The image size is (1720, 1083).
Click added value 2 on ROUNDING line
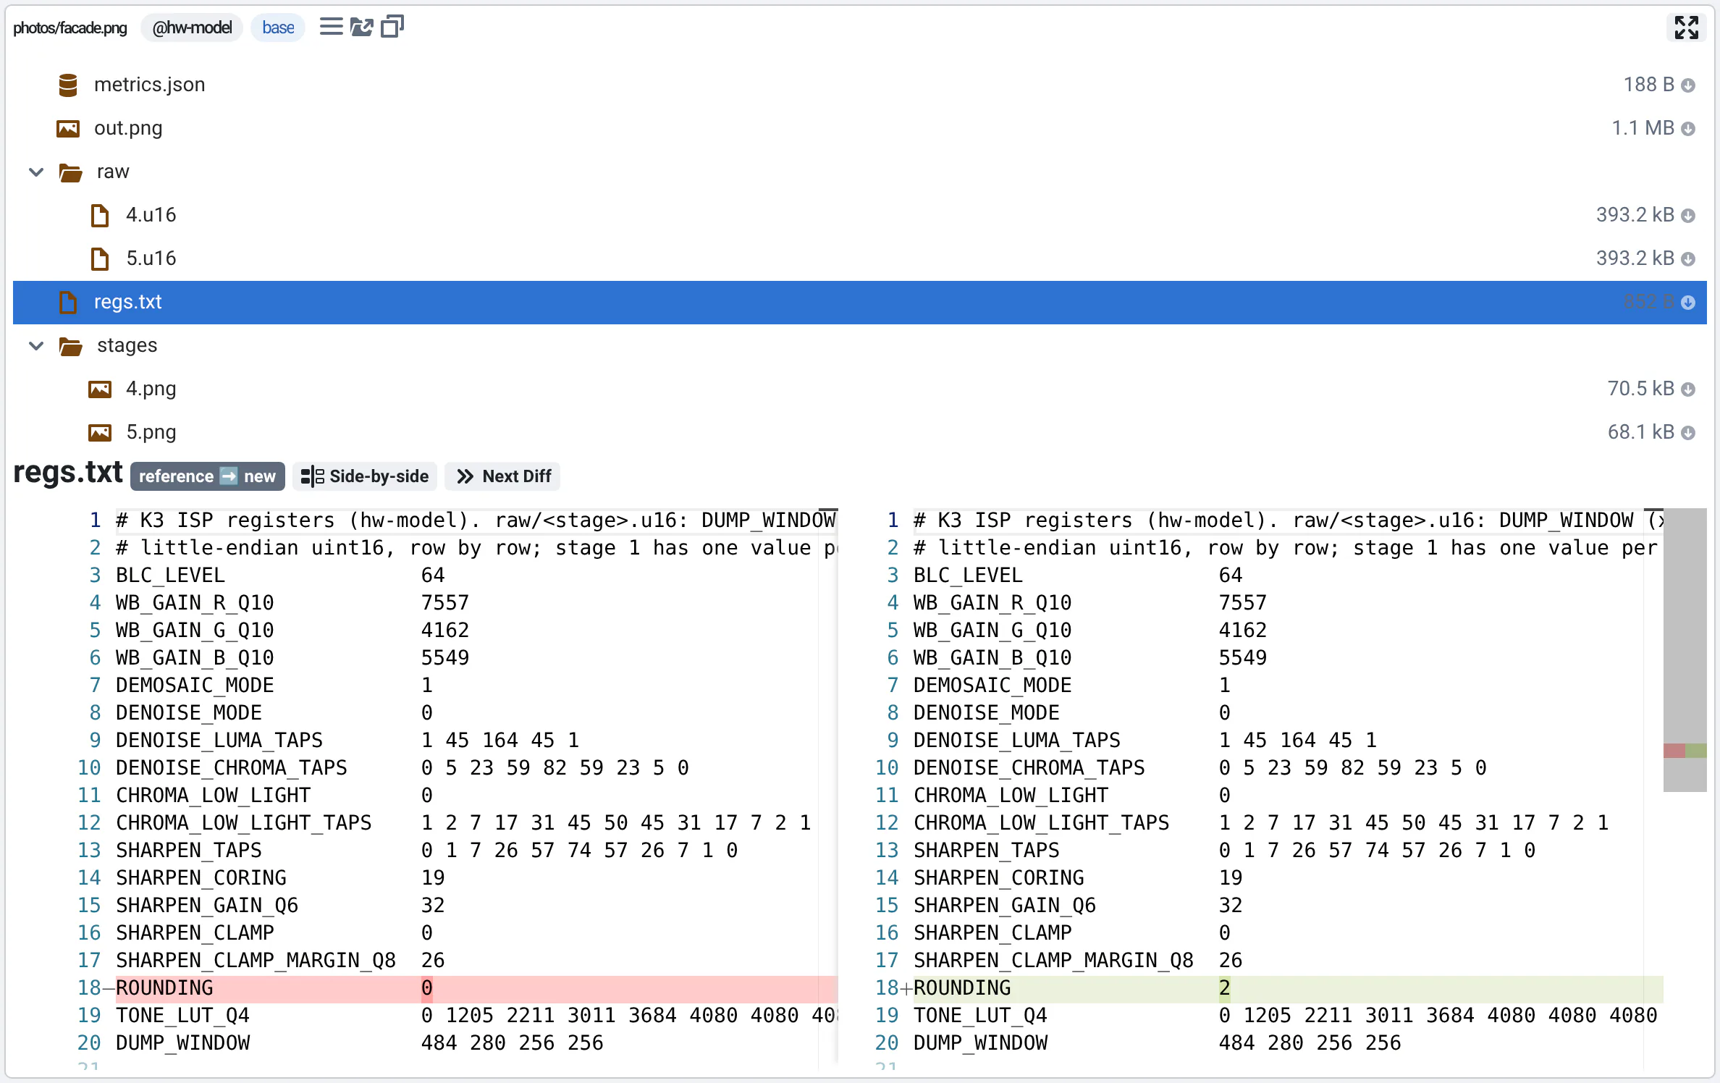coord(1224,988)
